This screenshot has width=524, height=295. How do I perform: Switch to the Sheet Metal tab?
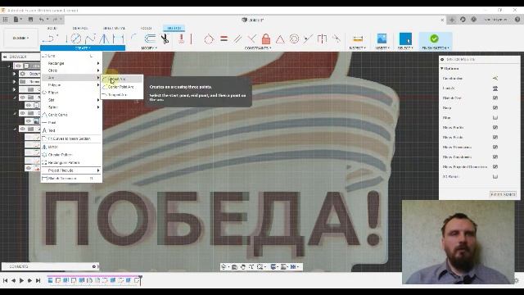pos(114,28)
